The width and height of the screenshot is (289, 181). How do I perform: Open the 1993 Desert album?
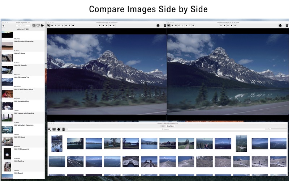(x=23, y=176)
